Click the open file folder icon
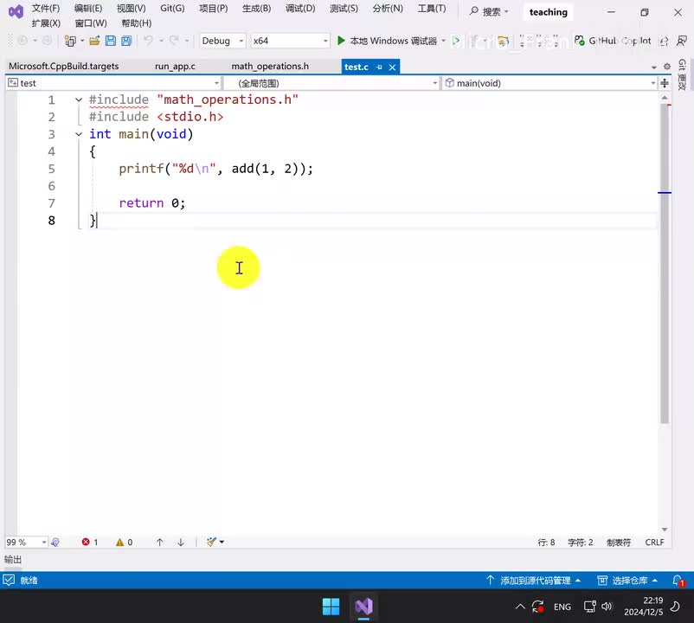 (x=94, y=41)
